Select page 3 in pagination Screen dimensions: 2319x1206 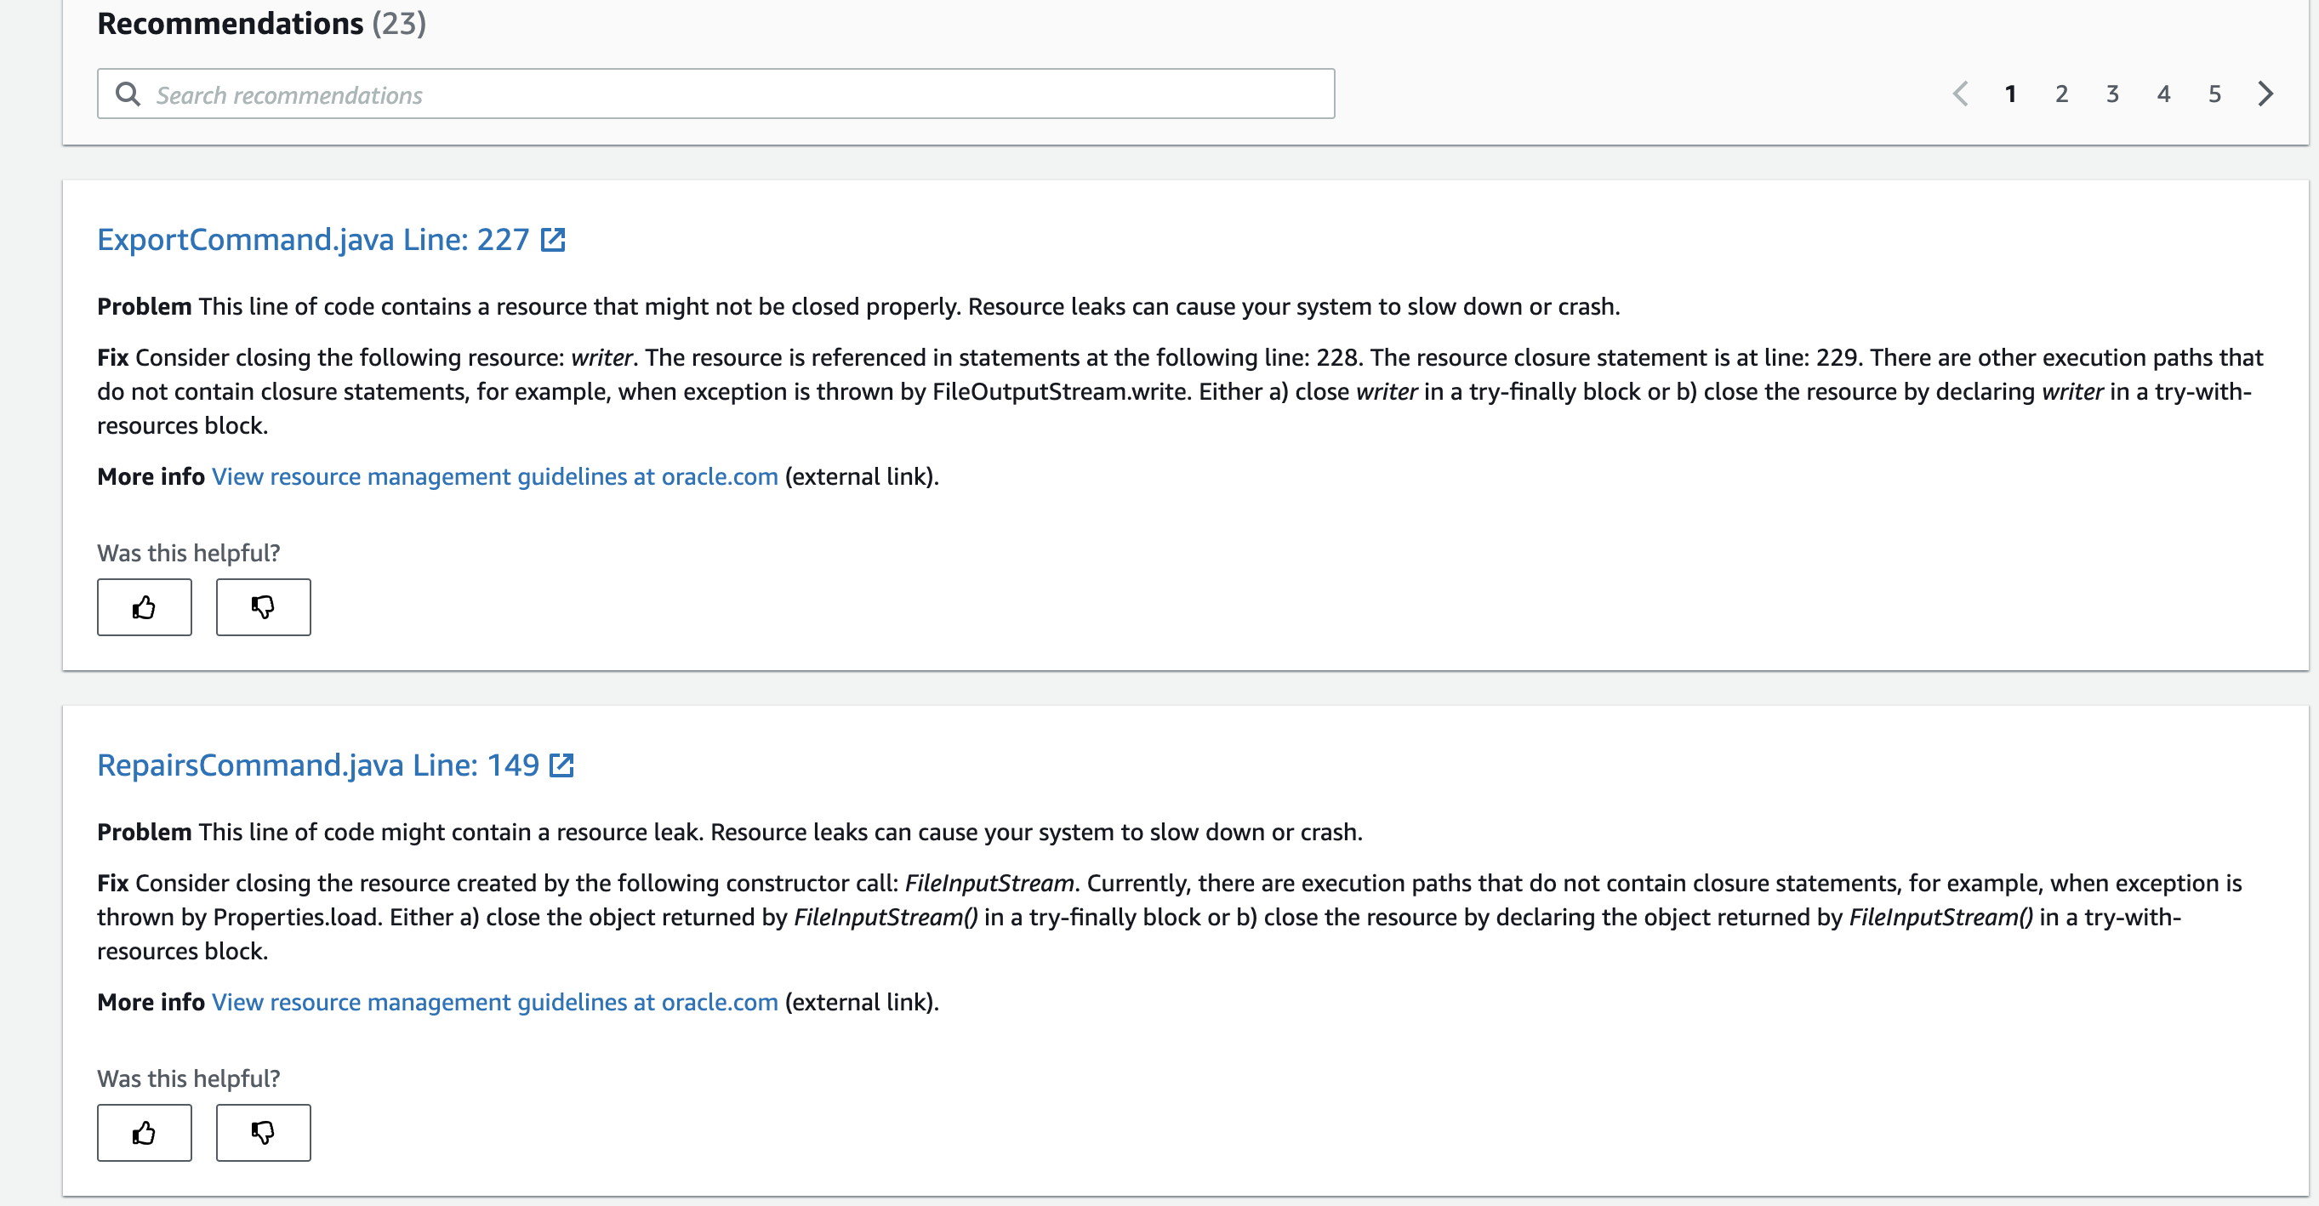2113,94
